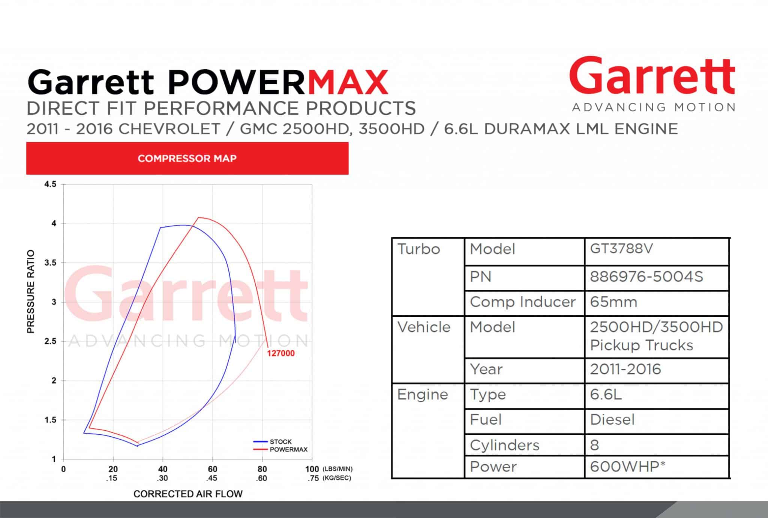Click the 6.6L engine type value
Screen dimensions: 768x518
coord(606,394)
